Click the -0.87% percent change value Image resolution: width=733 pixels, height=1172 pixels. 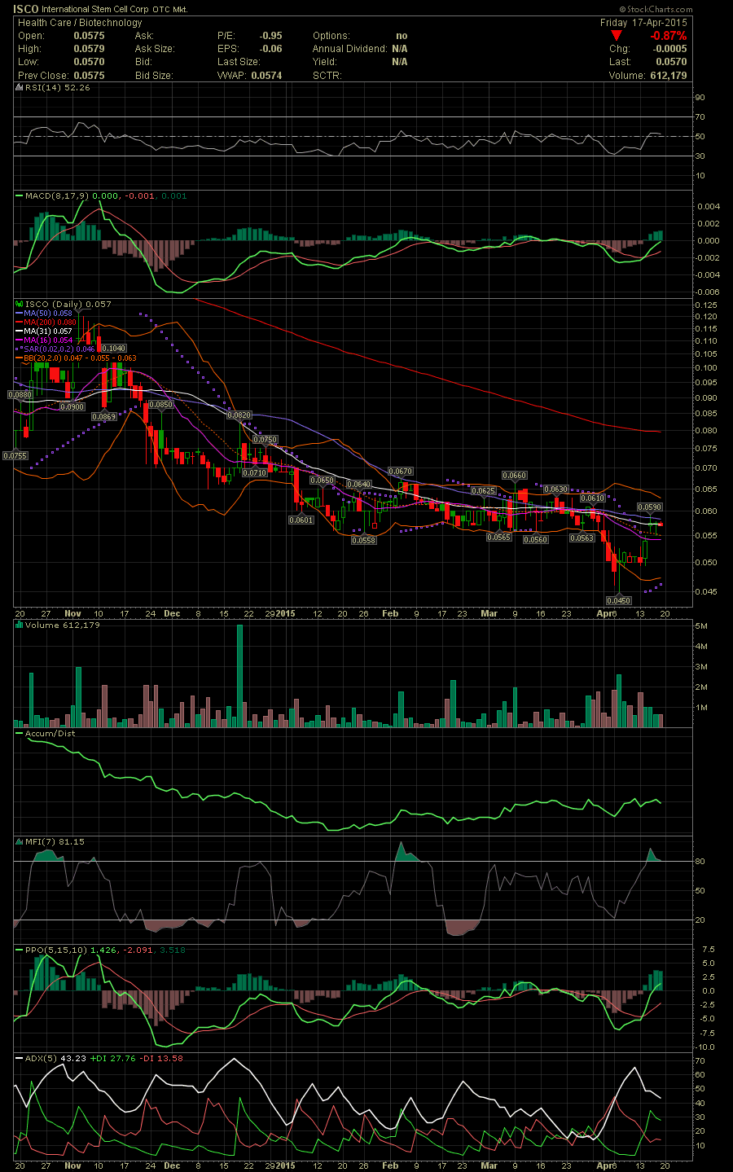[670, 36]
